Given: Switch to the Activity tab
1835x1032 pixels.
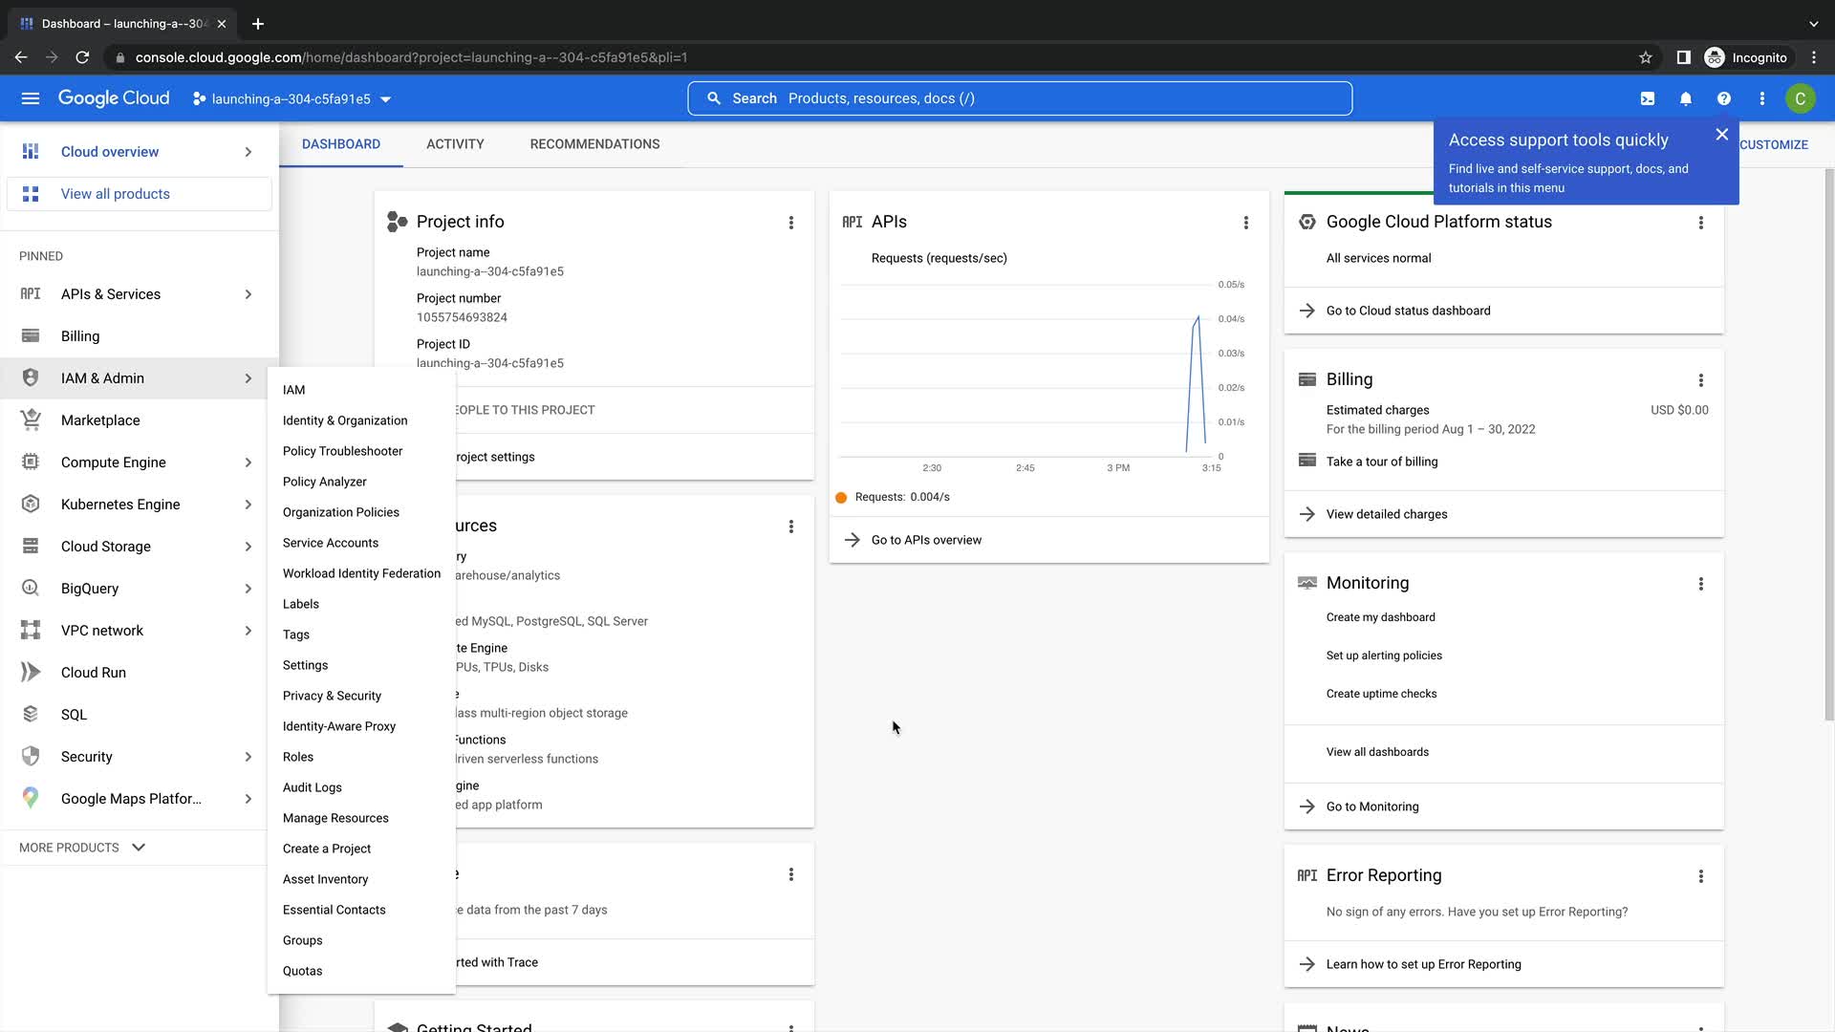Looking at the screenshot, I should pyautogui.click(x=455, y=144).
